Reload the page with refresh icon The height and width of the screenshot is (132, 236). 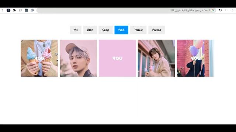[x=221, y=10]
